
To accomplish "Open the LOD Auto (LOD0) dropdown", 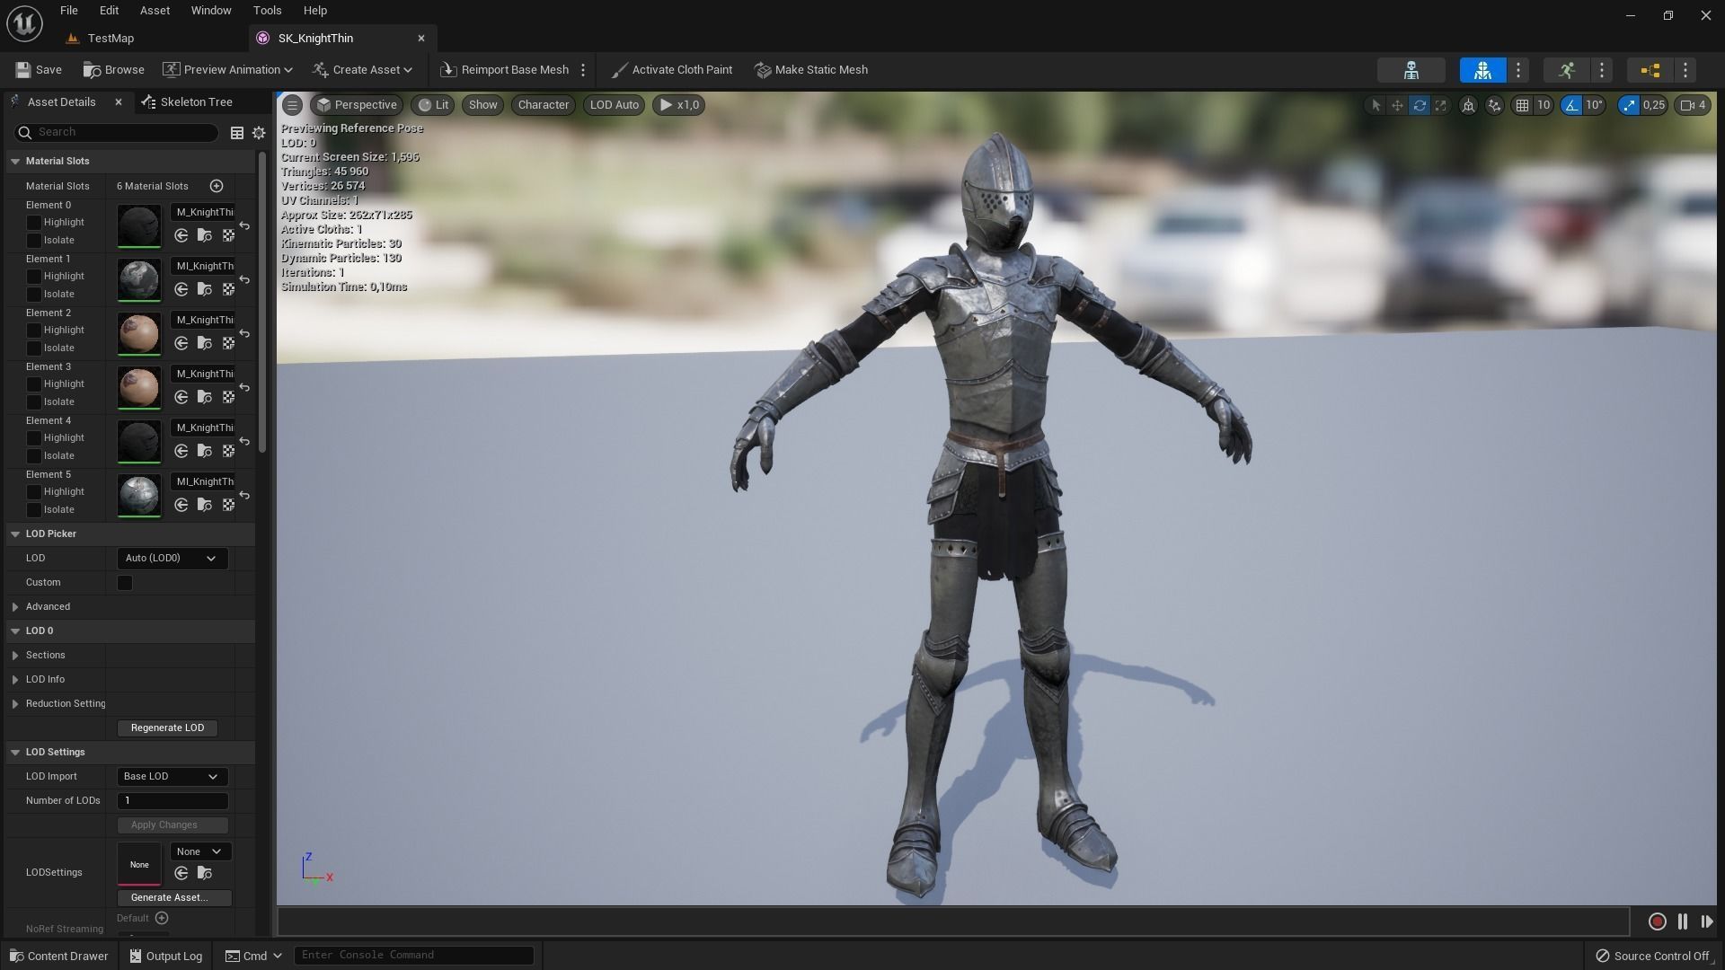I will point(172,559).
